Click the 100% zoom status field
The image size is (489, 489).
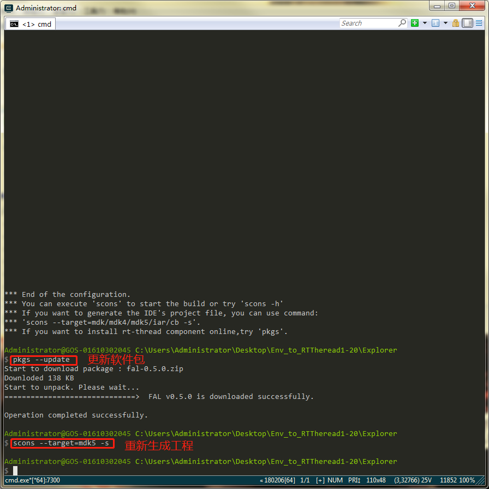pyautogui.click(x=467, y=480)
